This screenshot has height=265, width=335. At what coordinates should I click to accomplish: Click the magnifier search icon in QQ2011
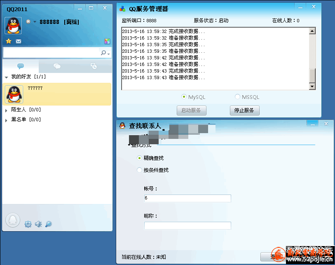[x=103, y=53]
